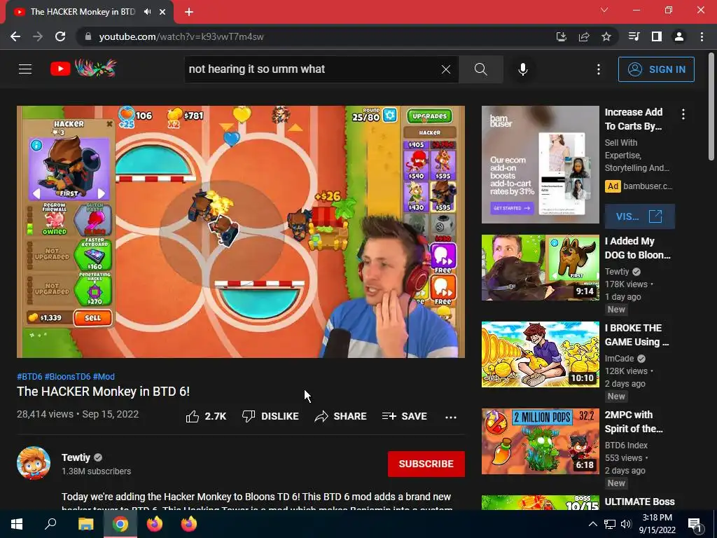The width and height of the screenshot is (717, 538).
Task: Click the DISLIKE button
Action: [x=270, y=416]
